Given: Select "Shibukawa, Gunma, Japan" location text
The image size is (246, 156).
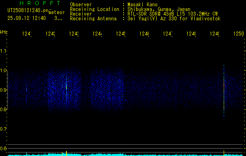Looking at the screenshot, I should tap(159, 9).
